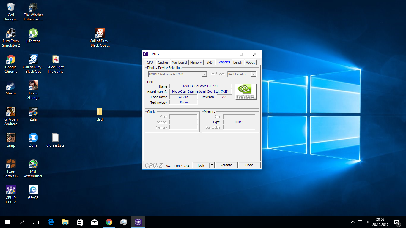406x228 pixels.
Task: Click the Technology 40 nm field
Action: (183, 102)
